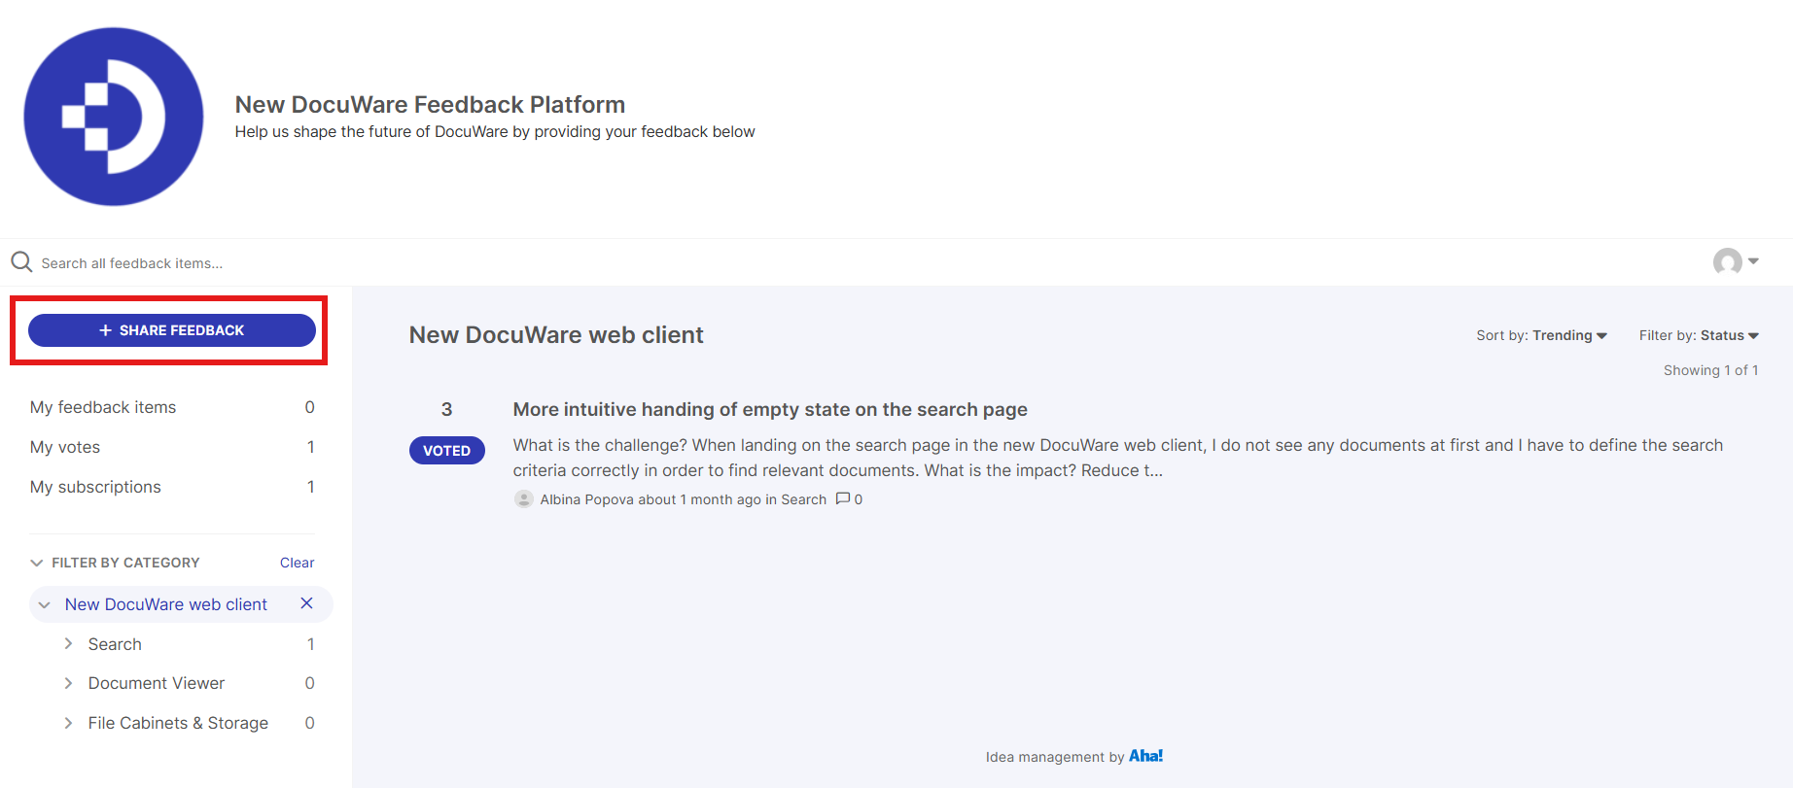Click the search all feedback items field
1793x788 pixels.
tap(131, 263)
